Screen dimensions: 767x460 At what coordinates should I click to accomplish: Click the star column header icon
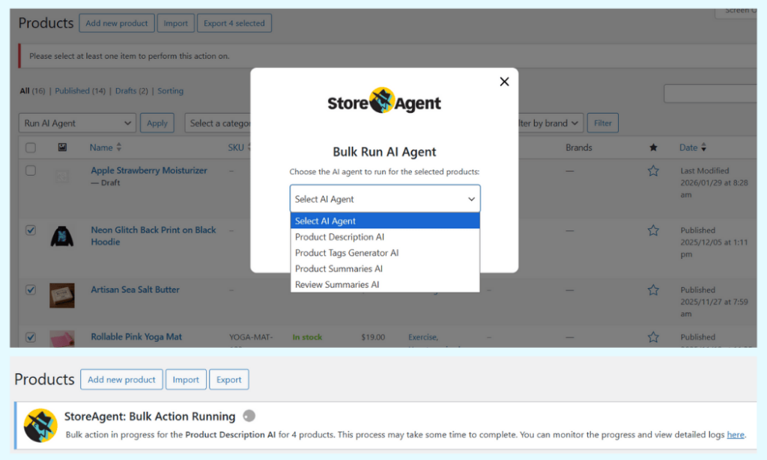pyautogui.click(x=652, y=147)
